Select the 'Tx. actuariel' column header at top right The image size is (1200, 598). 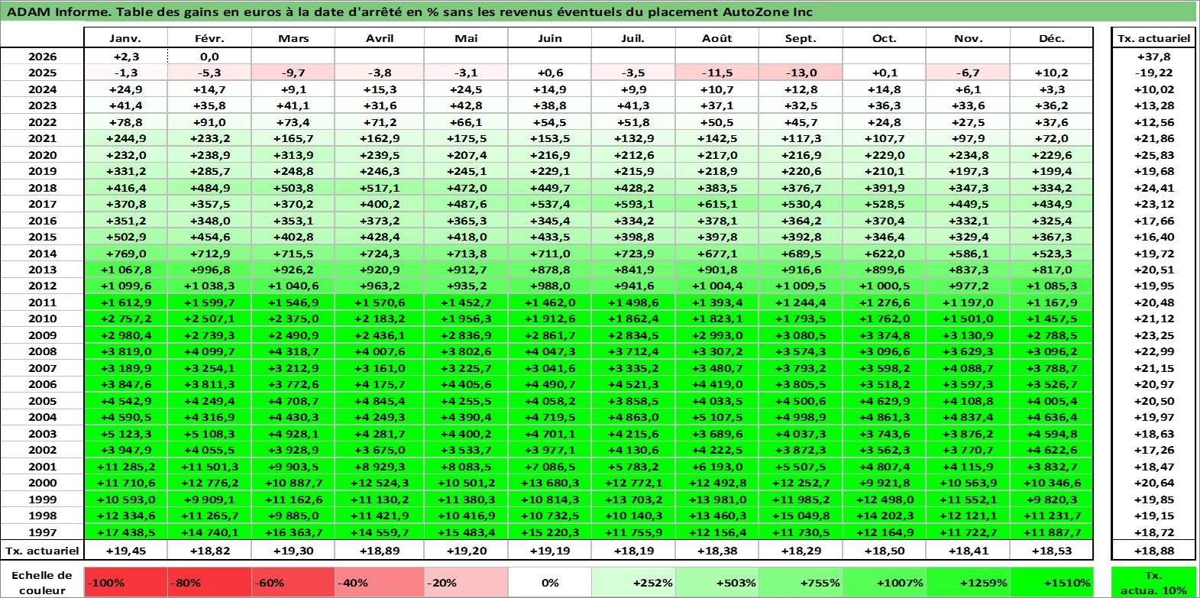pyautogui.click(x=1153, y=38)
